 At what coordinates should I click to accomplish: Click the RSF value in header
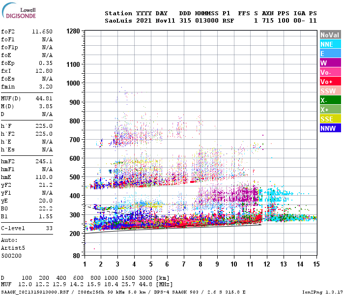[x=228, y=21]
